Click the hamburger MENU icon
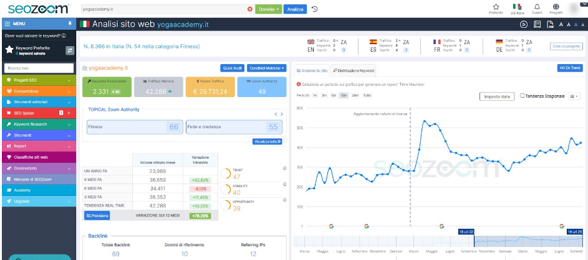 [7, 24]
